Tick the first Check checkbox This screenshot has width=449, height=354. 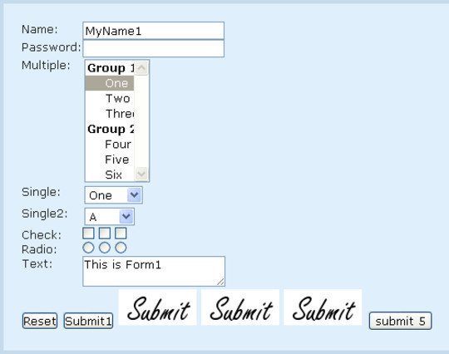(88, 234)
